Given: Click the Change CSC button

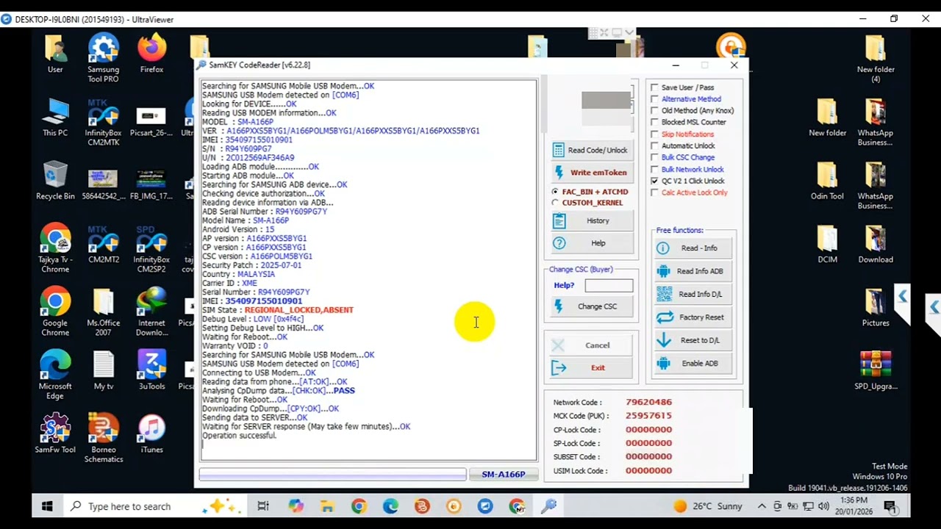Looking at the screenshot, I should pyautogui.click(x=591, y=306).
